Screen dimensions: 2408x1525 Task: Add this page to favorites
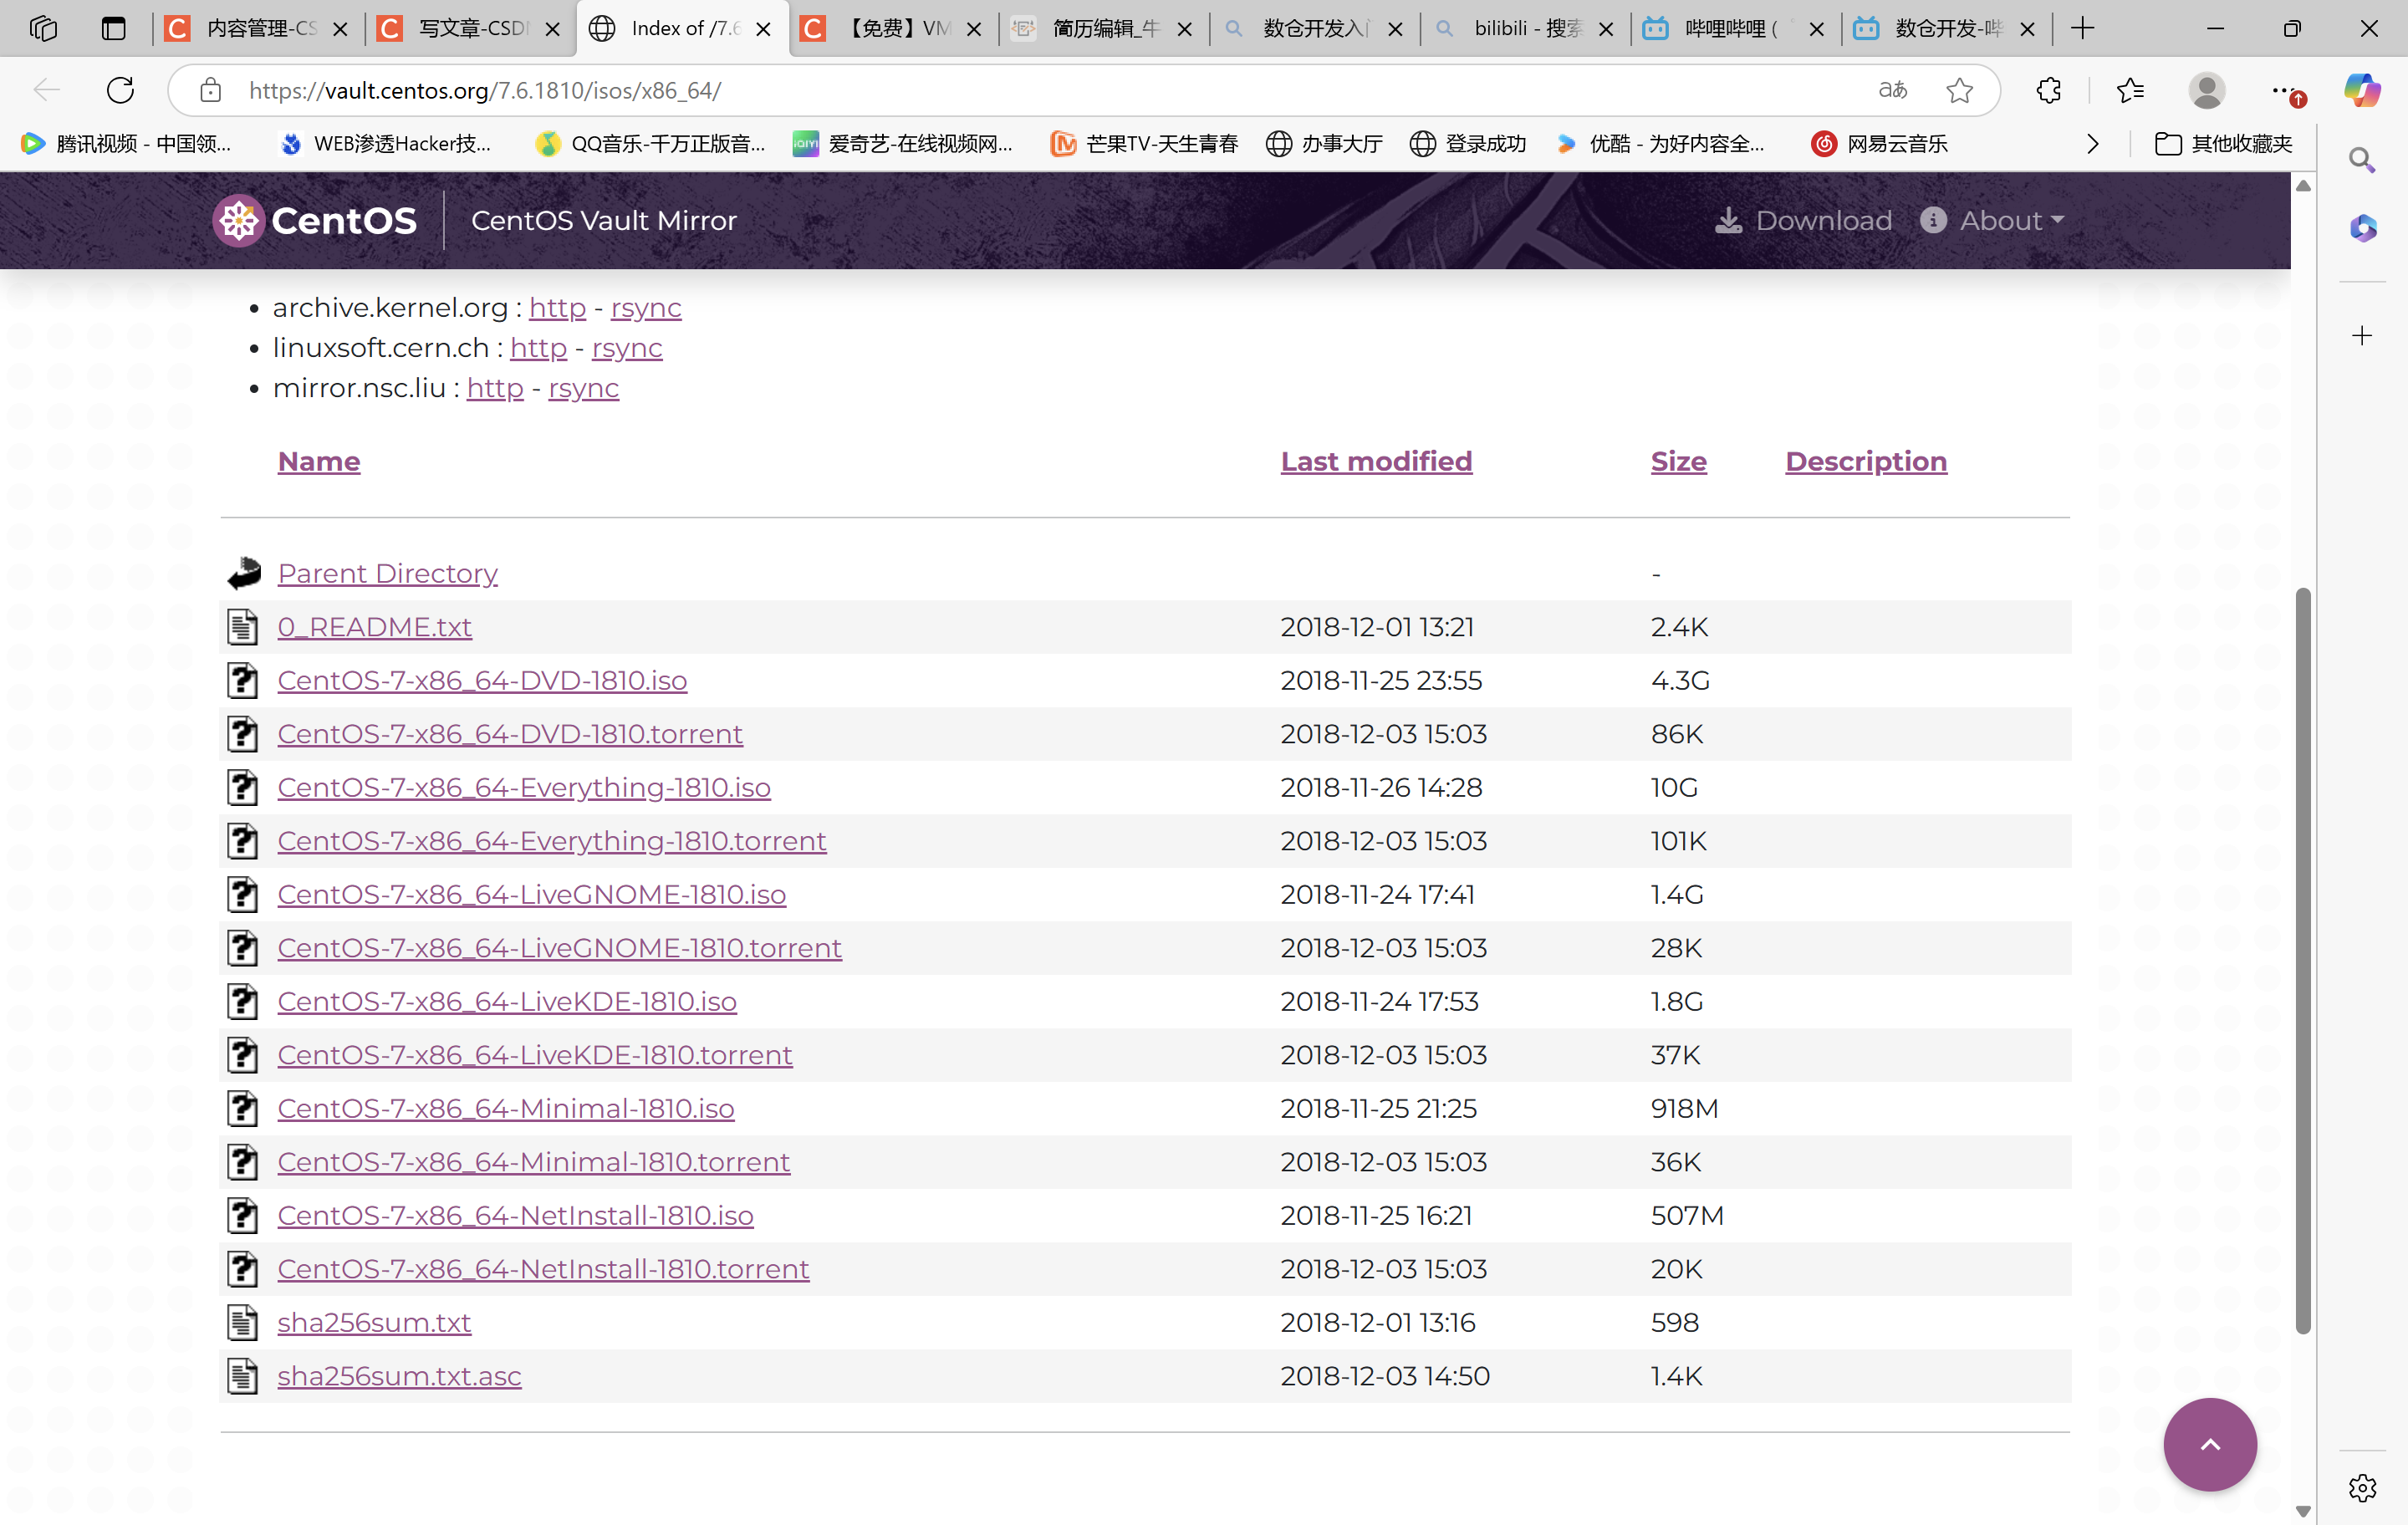point(1959,91)
